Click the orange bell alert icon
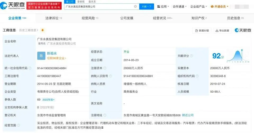This screenshot has height=133, width=254. click(43, 30)
